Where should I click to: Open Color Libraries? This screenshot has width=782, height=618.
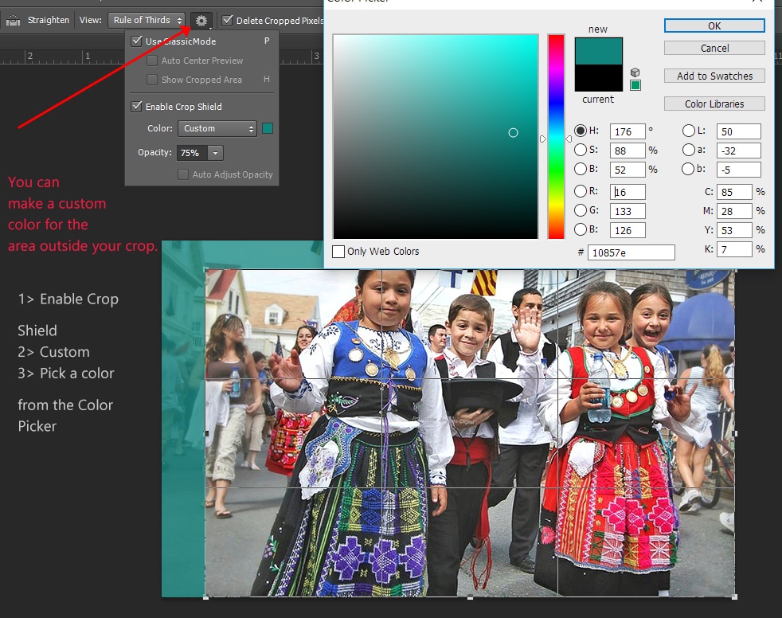pyautogui.click(x=714, y=104)
